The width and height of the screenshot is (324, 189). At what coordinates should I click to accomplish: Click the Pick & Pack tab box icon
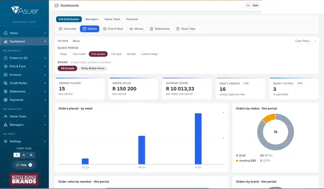pyautogui.click(x=105, y=29)
